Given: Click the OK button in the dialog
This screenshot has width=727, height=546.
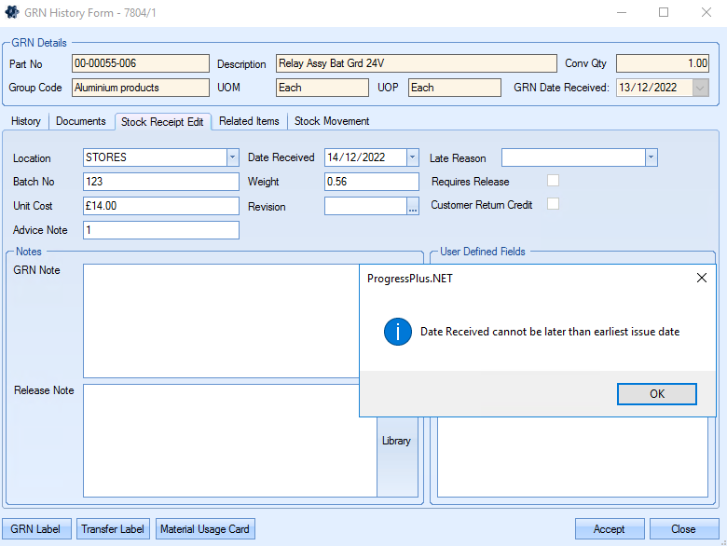Looking at the screenshot, I should (x=656, y=394).
